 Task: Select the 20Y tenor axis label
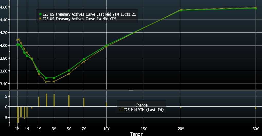coord(181,129)
